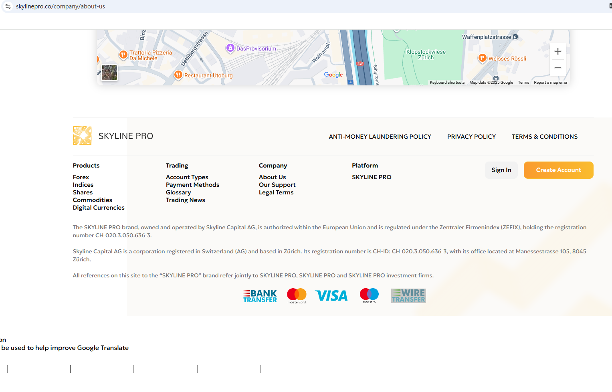
Task: Open the Legal Terms link
Action: 276,192
